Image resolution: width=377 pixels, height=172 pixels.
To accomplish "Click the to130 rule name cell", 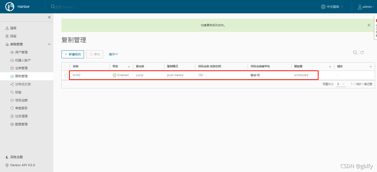I will point(76,75).
